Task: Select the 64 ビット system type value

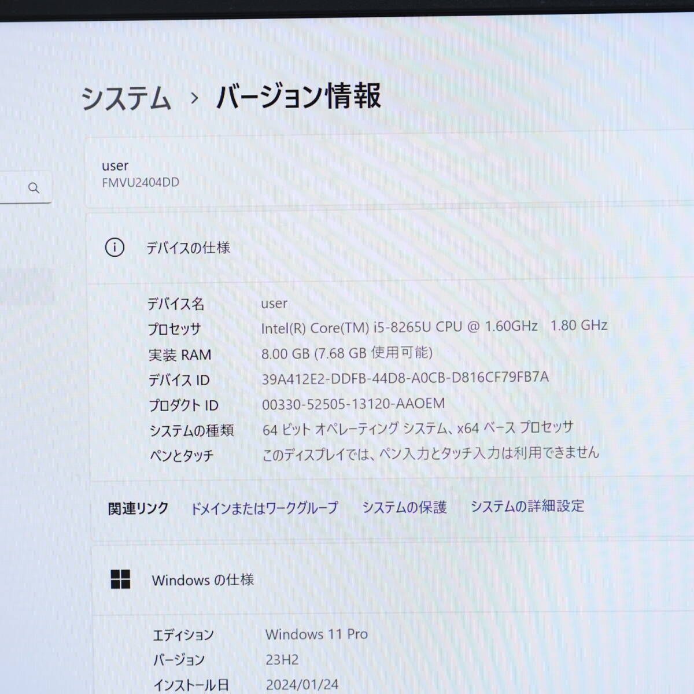Action: (418, 429)
